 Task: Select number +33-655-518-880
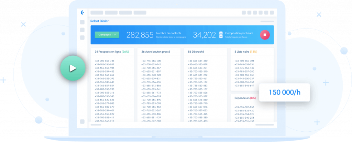(198, 100)
